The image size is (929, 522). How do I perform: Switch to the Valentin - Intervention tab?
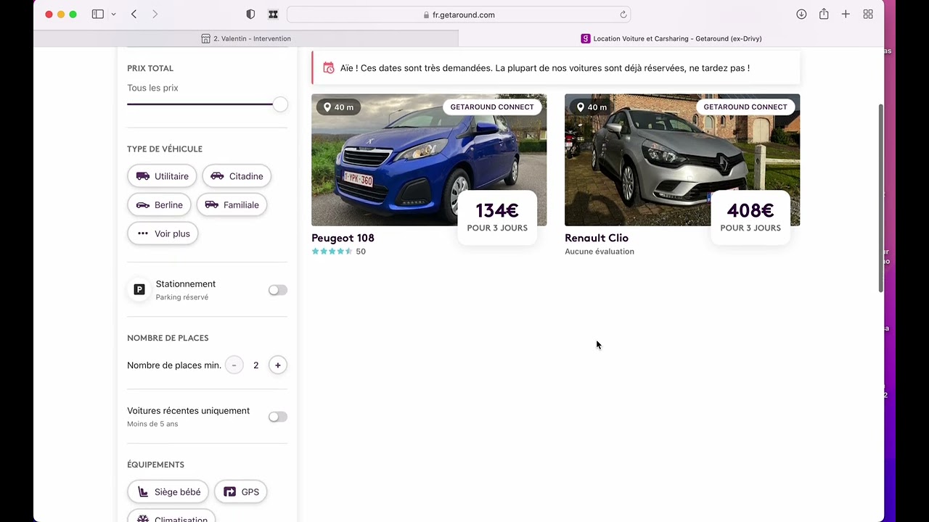246,38
